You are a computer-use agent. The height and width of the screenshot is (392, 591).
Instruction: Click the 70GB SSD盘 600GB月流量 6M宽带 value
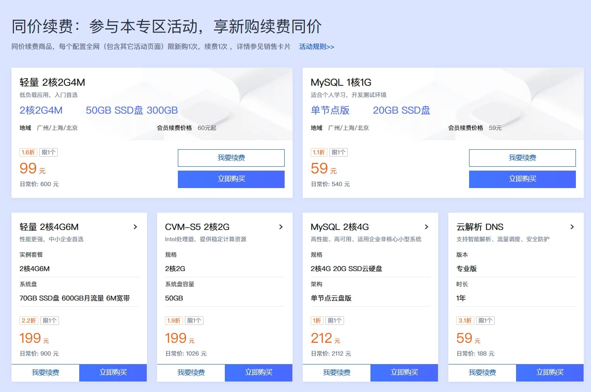tap(75, 298)
